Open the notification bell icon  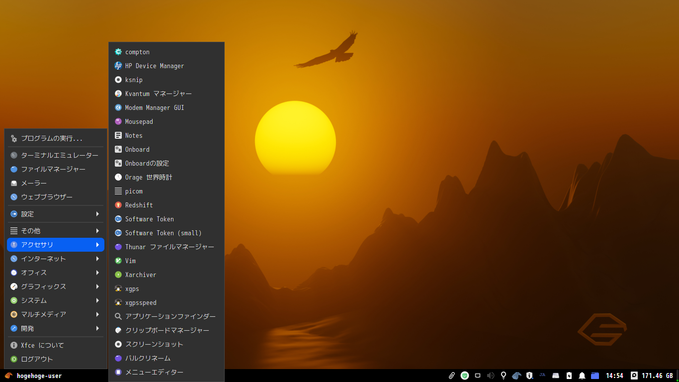(582, 376)
